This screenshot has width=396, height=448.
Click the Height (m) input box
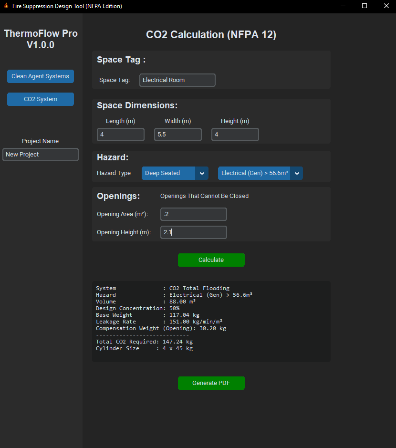coord(235,135)
